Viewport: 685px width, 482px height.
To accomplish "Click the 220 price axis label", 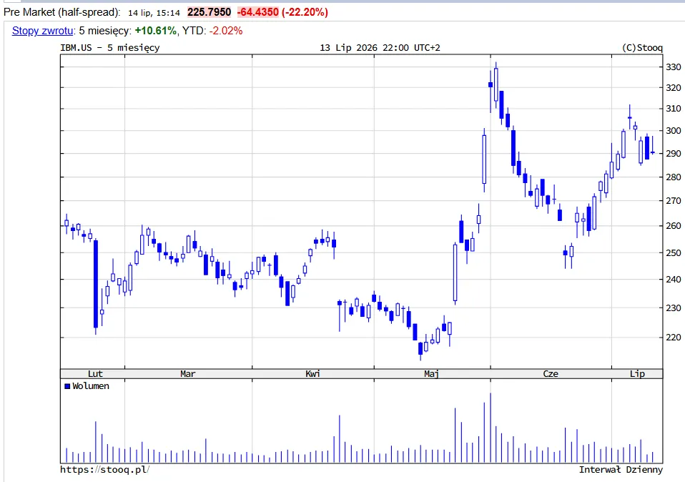I will (674, 338).
